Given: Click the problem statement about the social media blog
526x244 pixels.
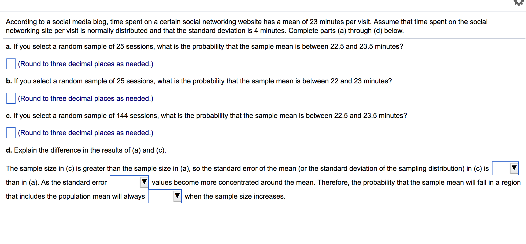Looking at the screenshot, I should (247, 26).
